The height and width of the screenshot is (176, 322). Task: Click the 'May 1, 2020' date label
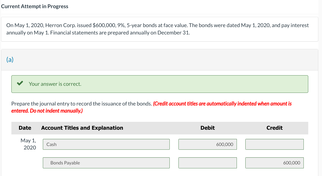click(x=28, y=144)
